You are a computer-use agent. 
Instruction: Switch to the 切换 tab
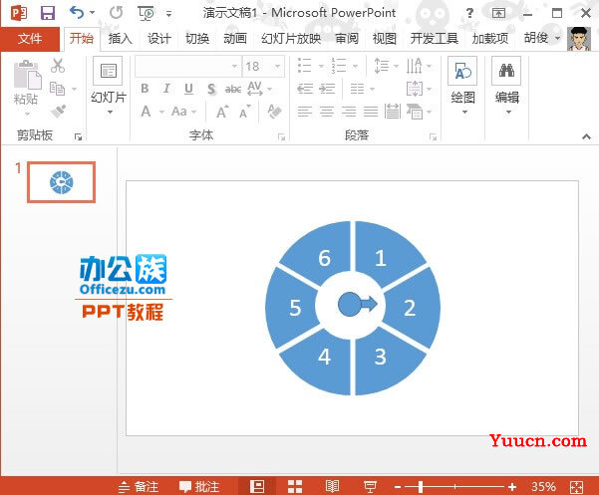(x=197, y=39)
